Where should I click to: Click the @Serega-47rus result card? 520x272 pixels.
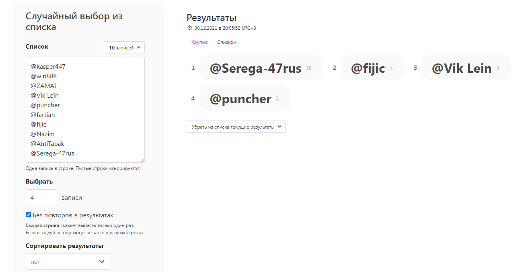point(255,68)
